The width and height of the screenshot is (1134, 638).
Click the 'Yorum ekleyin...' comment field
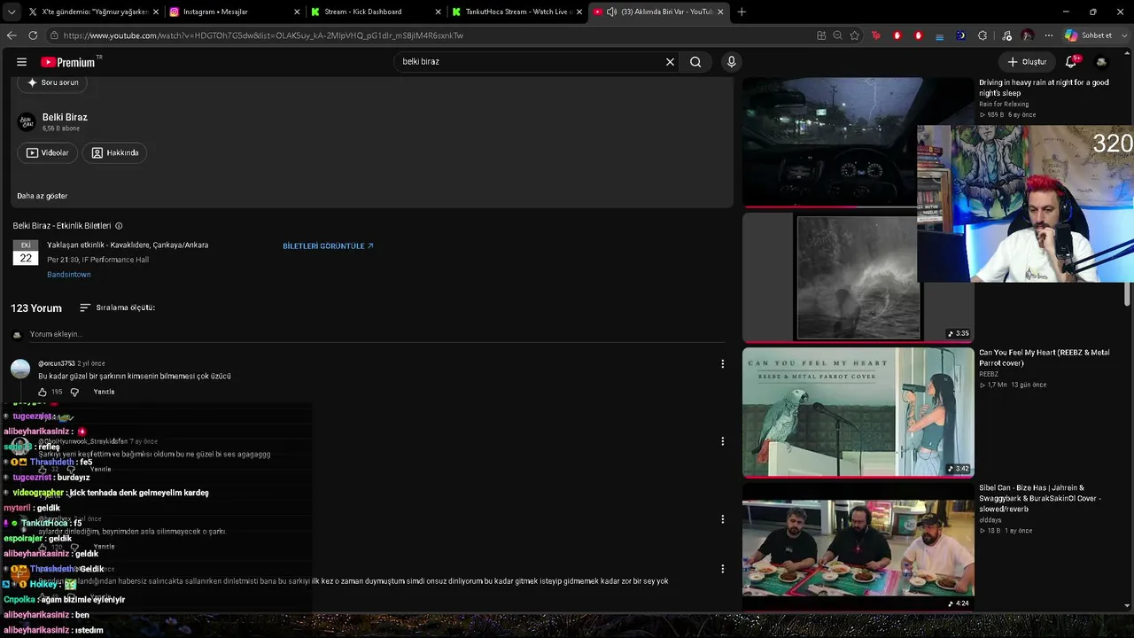pyautogui.click(x=376, y=334)
